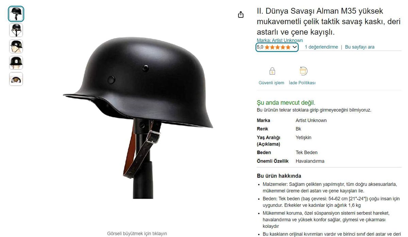Select the thumbnail showing helmet on head
Image resolution: width=408 pixels, height=237 pixels.
tap(16, 47)
